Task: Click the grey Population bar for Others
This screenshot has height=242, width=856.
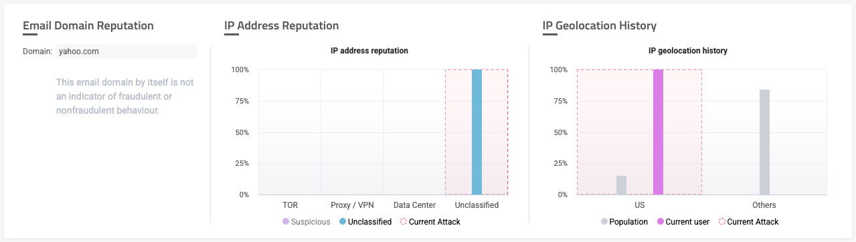Action: pyautogui.click(x=764, y=142)
